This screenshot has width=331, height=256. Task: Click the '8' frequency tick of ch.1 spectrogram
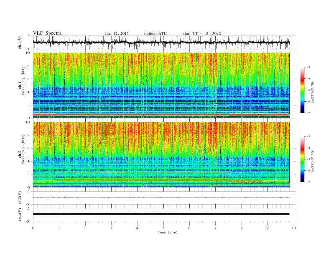29,66
